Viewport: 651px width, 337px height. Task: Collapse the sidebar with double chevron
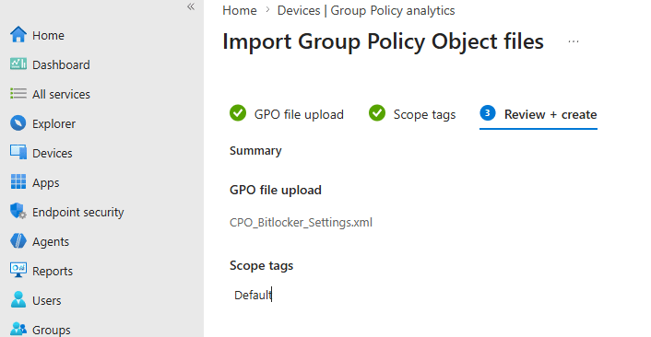pos(191,6)
